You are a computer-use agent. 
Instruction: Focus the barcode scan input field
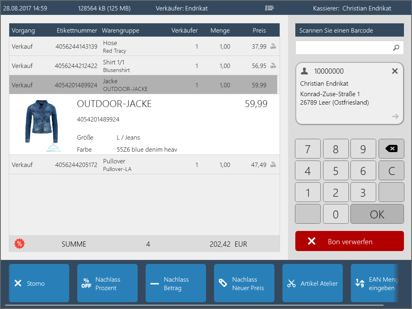(344, 48)
